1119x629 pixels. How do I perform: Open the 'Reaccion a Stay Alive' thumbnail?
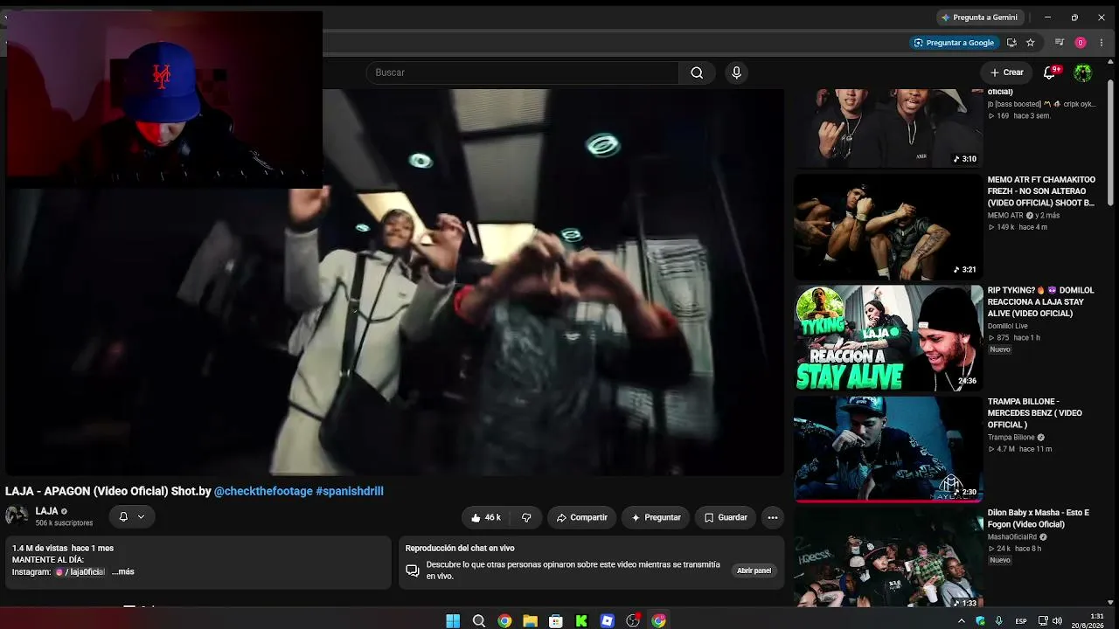pos(888,338)
